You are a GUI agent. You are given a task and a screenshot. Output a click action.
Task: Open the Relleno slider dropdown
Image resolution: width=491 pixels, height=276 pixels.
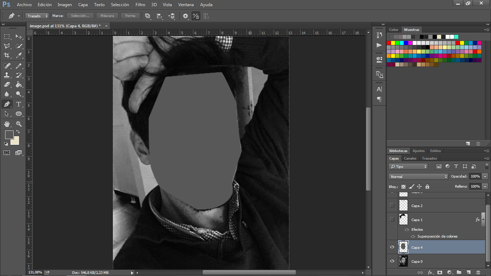(485, 187)
